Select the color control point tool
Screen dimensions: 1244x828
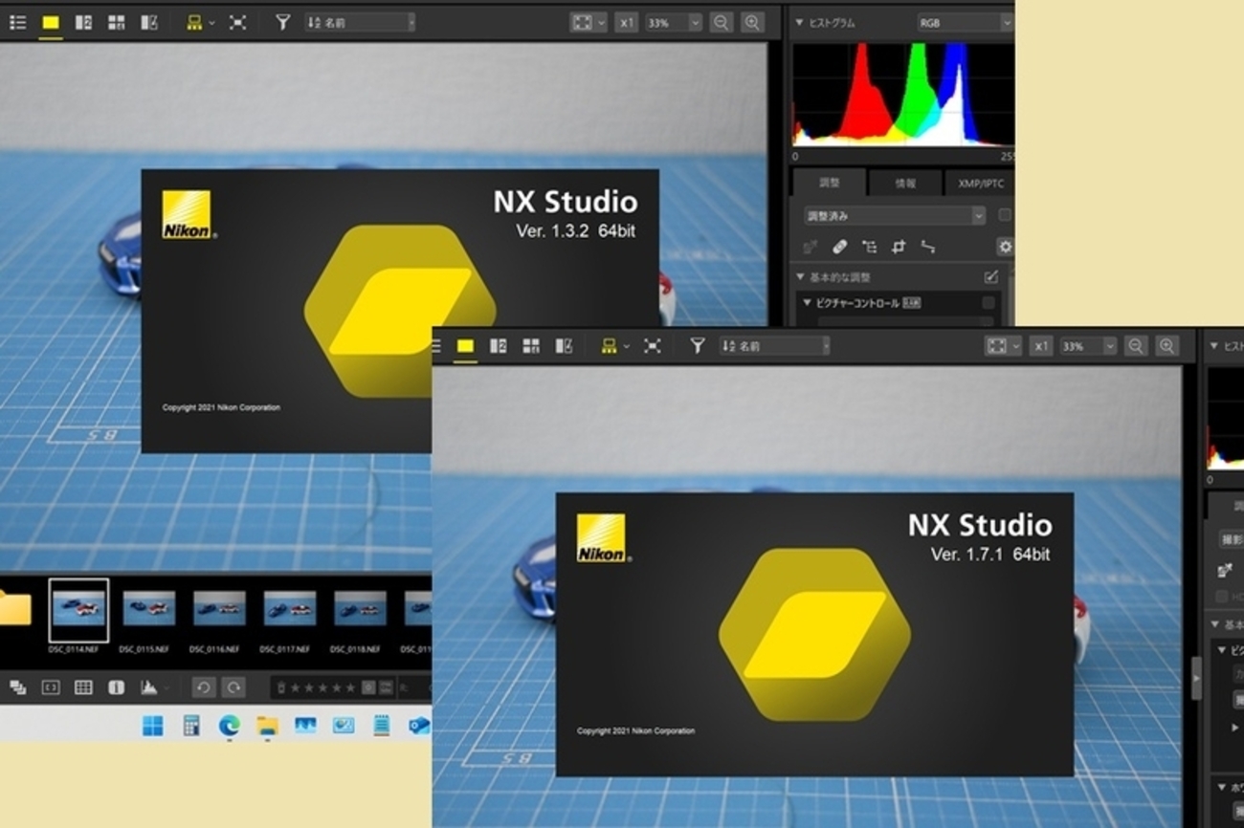pos(869,247)
